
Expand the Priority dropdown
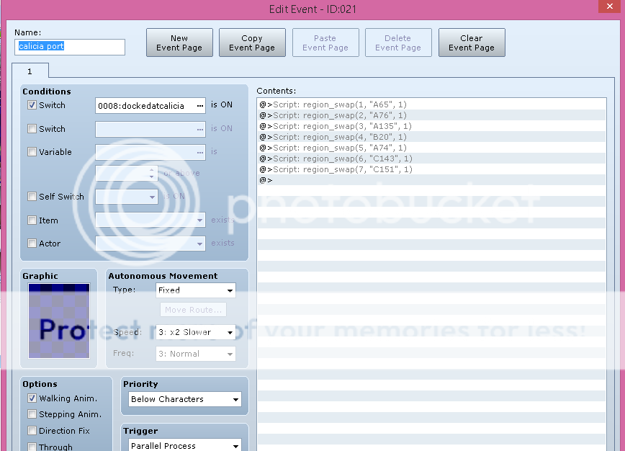(x=185, y=399)
